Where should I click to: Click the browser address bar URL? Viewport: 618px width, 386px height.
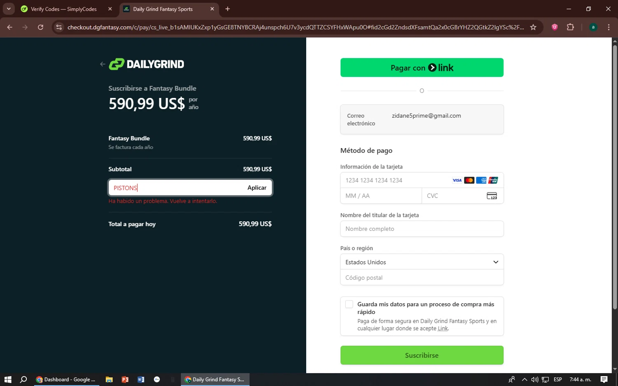[295, 27]
